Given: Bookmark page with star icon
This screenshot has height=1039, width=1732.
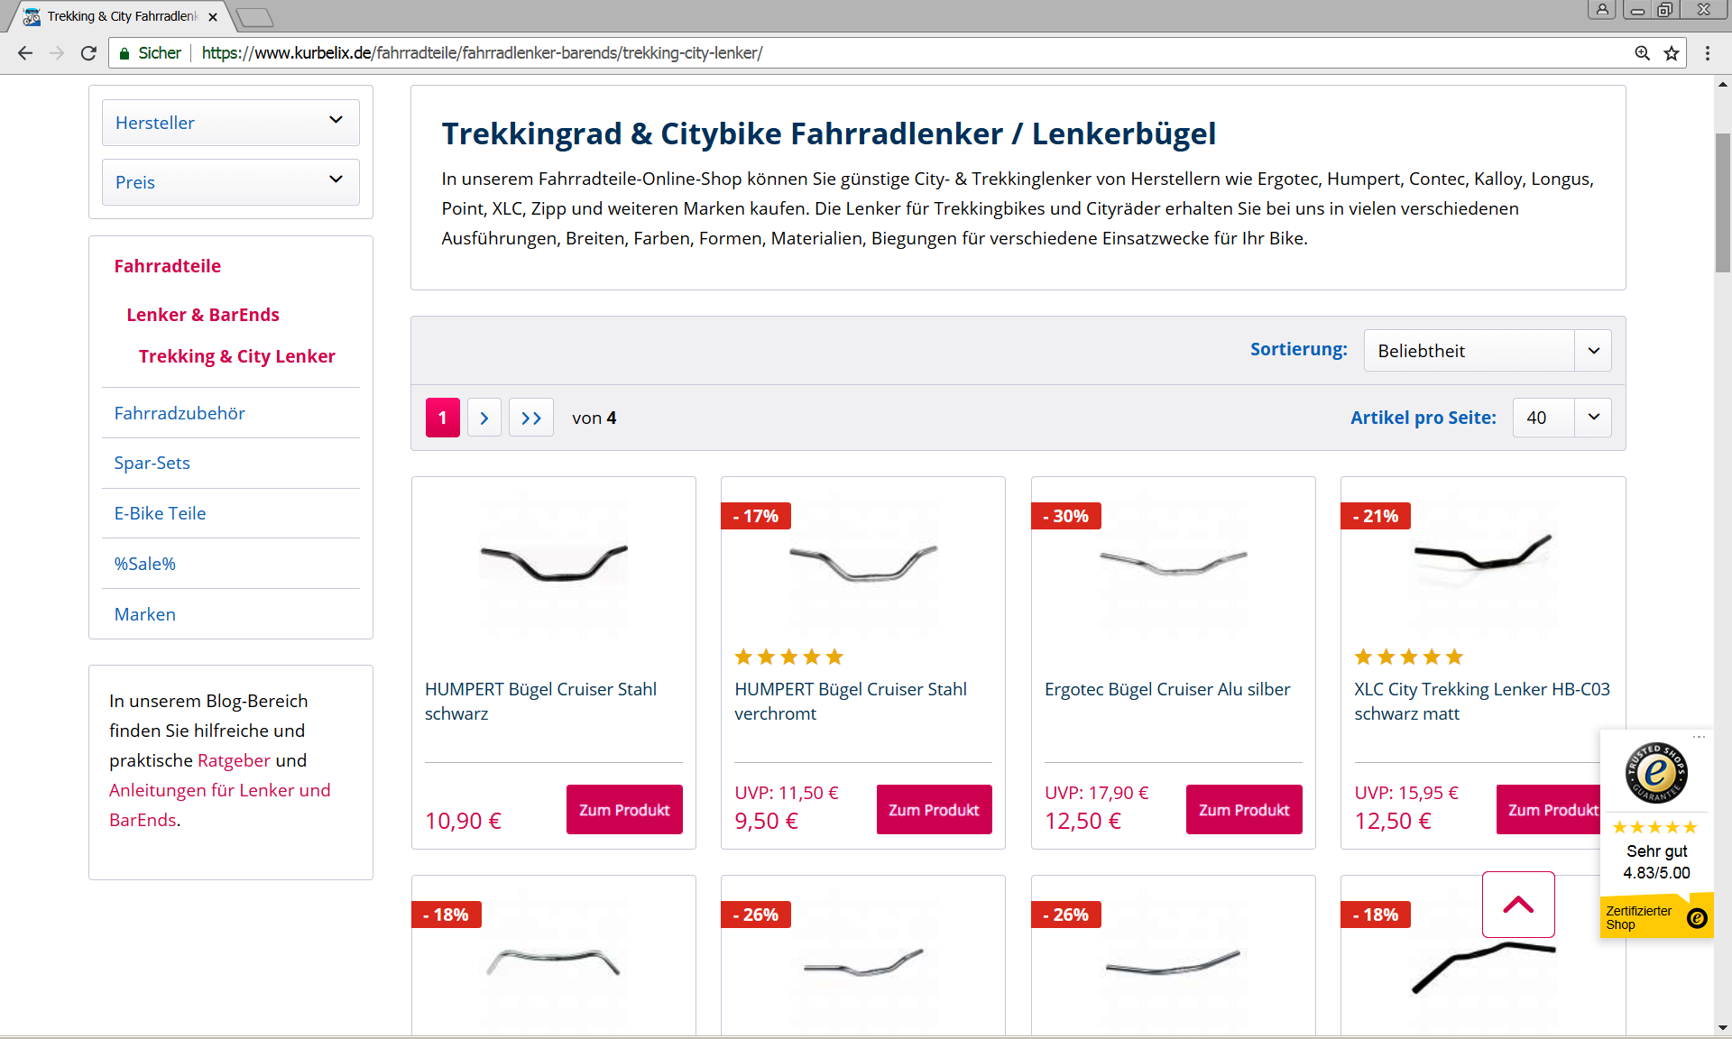Looking at the screenshot, I should click(x=1672, y=53).
